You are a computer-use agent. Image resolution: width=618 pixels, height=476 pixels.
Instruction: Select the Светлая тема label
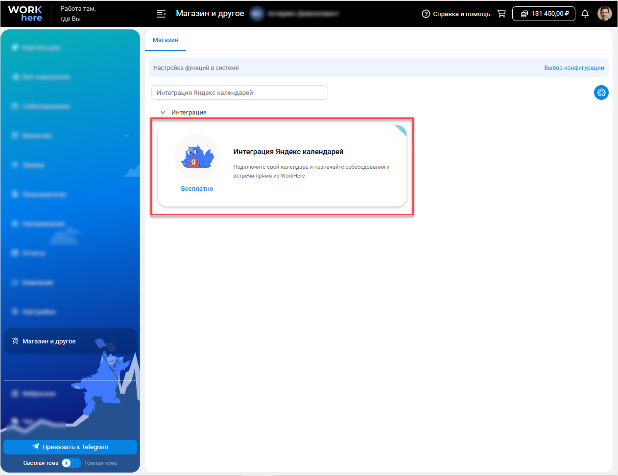41,463
